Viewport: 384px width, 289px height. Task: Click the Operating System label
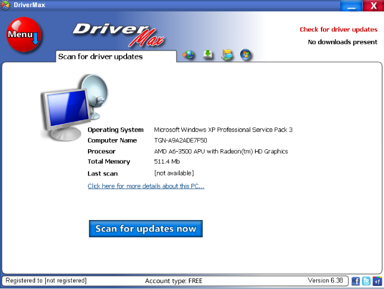click(x=115, y=130)
